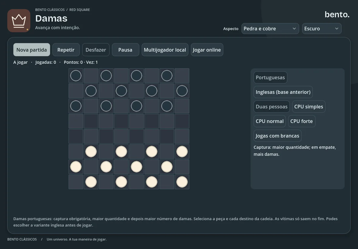Select the Portuguesas variant
Image resolution: width=358 pixels, height=249 pixels.
click(270, 77)
